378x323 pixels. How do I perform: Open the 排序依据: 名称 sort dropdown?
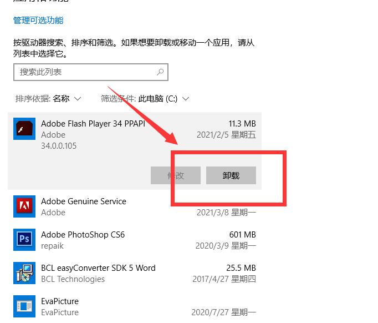pyautogui.click(x=48, y=98)
